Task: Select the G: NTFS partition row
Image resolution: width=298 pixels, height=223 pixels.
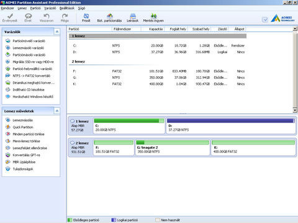Action: [x=158, y=77]
